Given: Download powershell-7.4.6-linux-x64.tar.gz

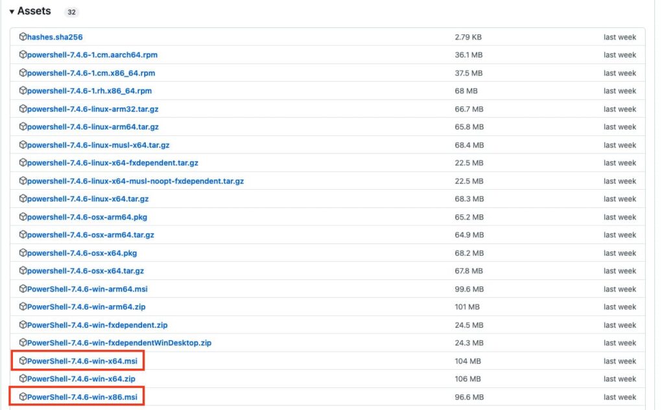Looking at the screenshot, I should coord(88,199).
